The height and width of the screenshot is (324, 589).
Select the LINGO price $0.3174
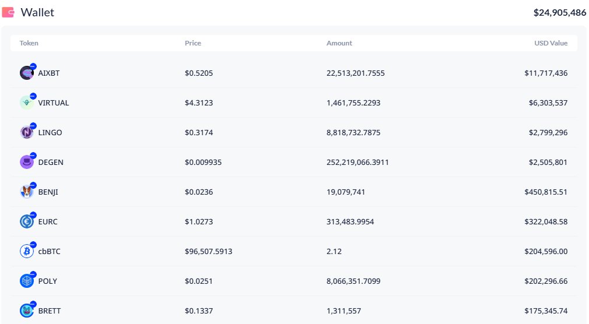click(199, 132)
